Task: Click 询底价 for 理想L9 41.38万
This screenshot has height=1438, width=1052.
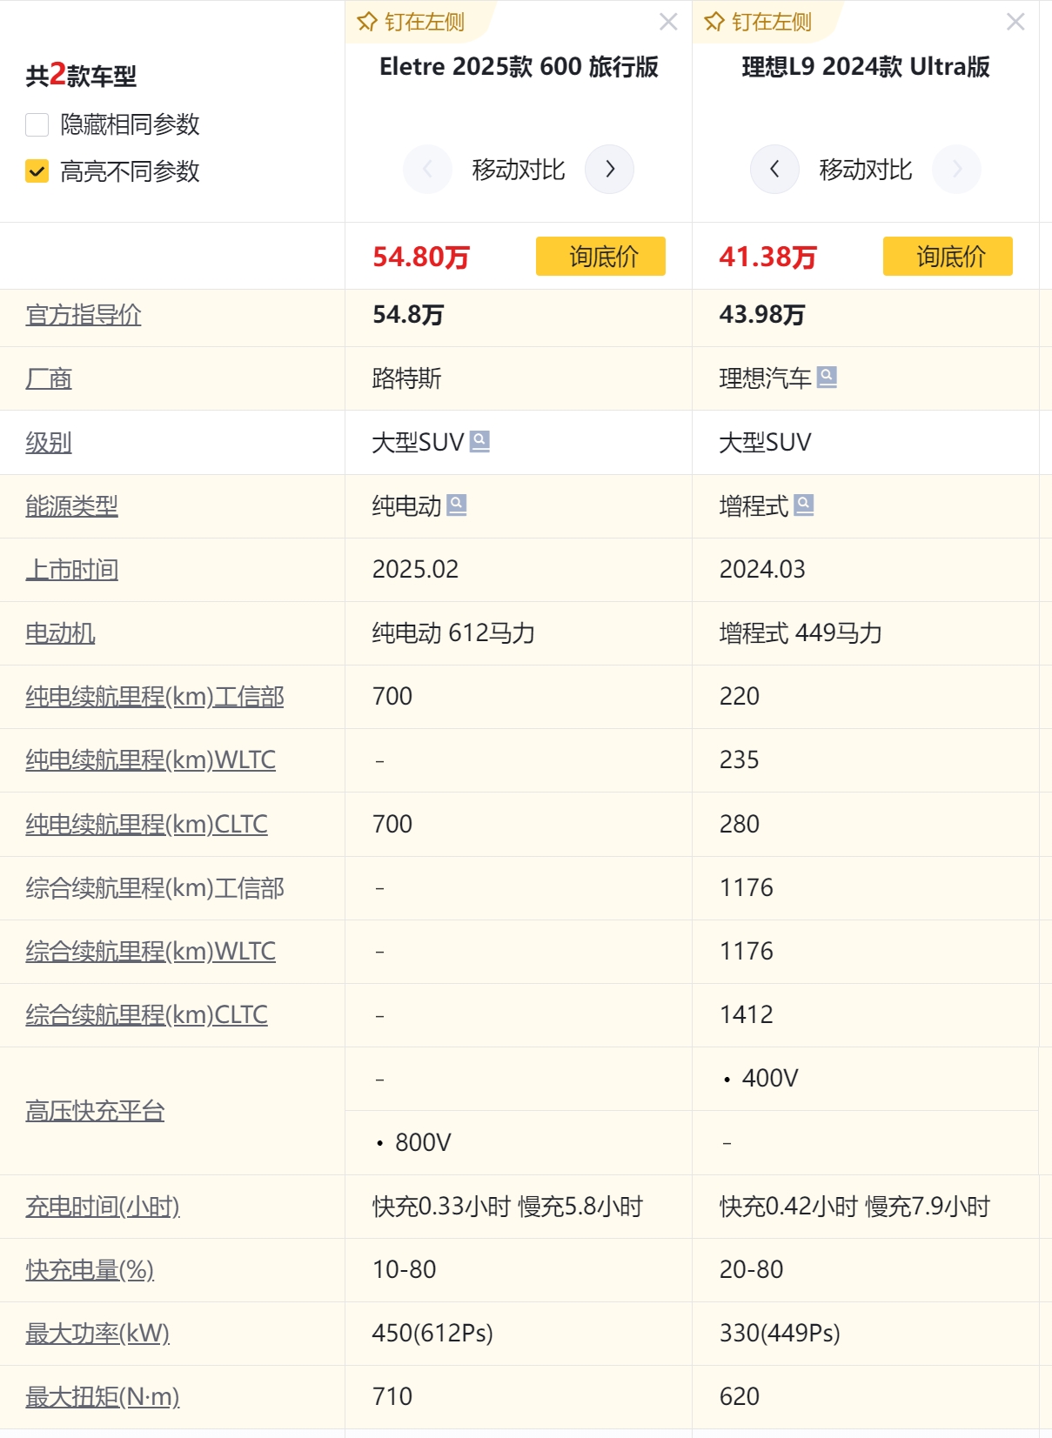Action: pyautogui.click(x=948, y=257)
